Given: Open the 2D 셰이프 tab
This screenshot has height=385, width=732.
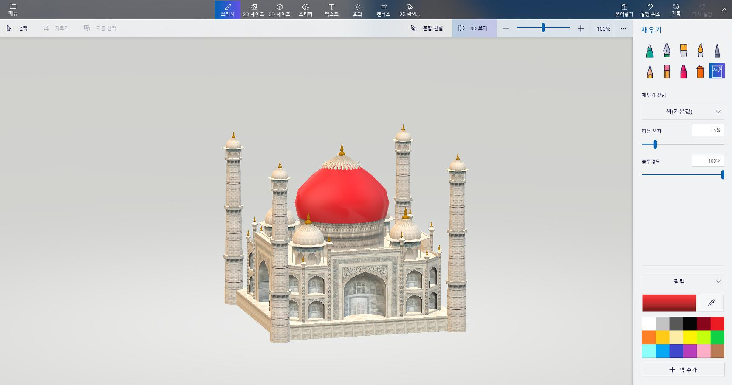Looking at the screenshot, I should tap(254, 9).
